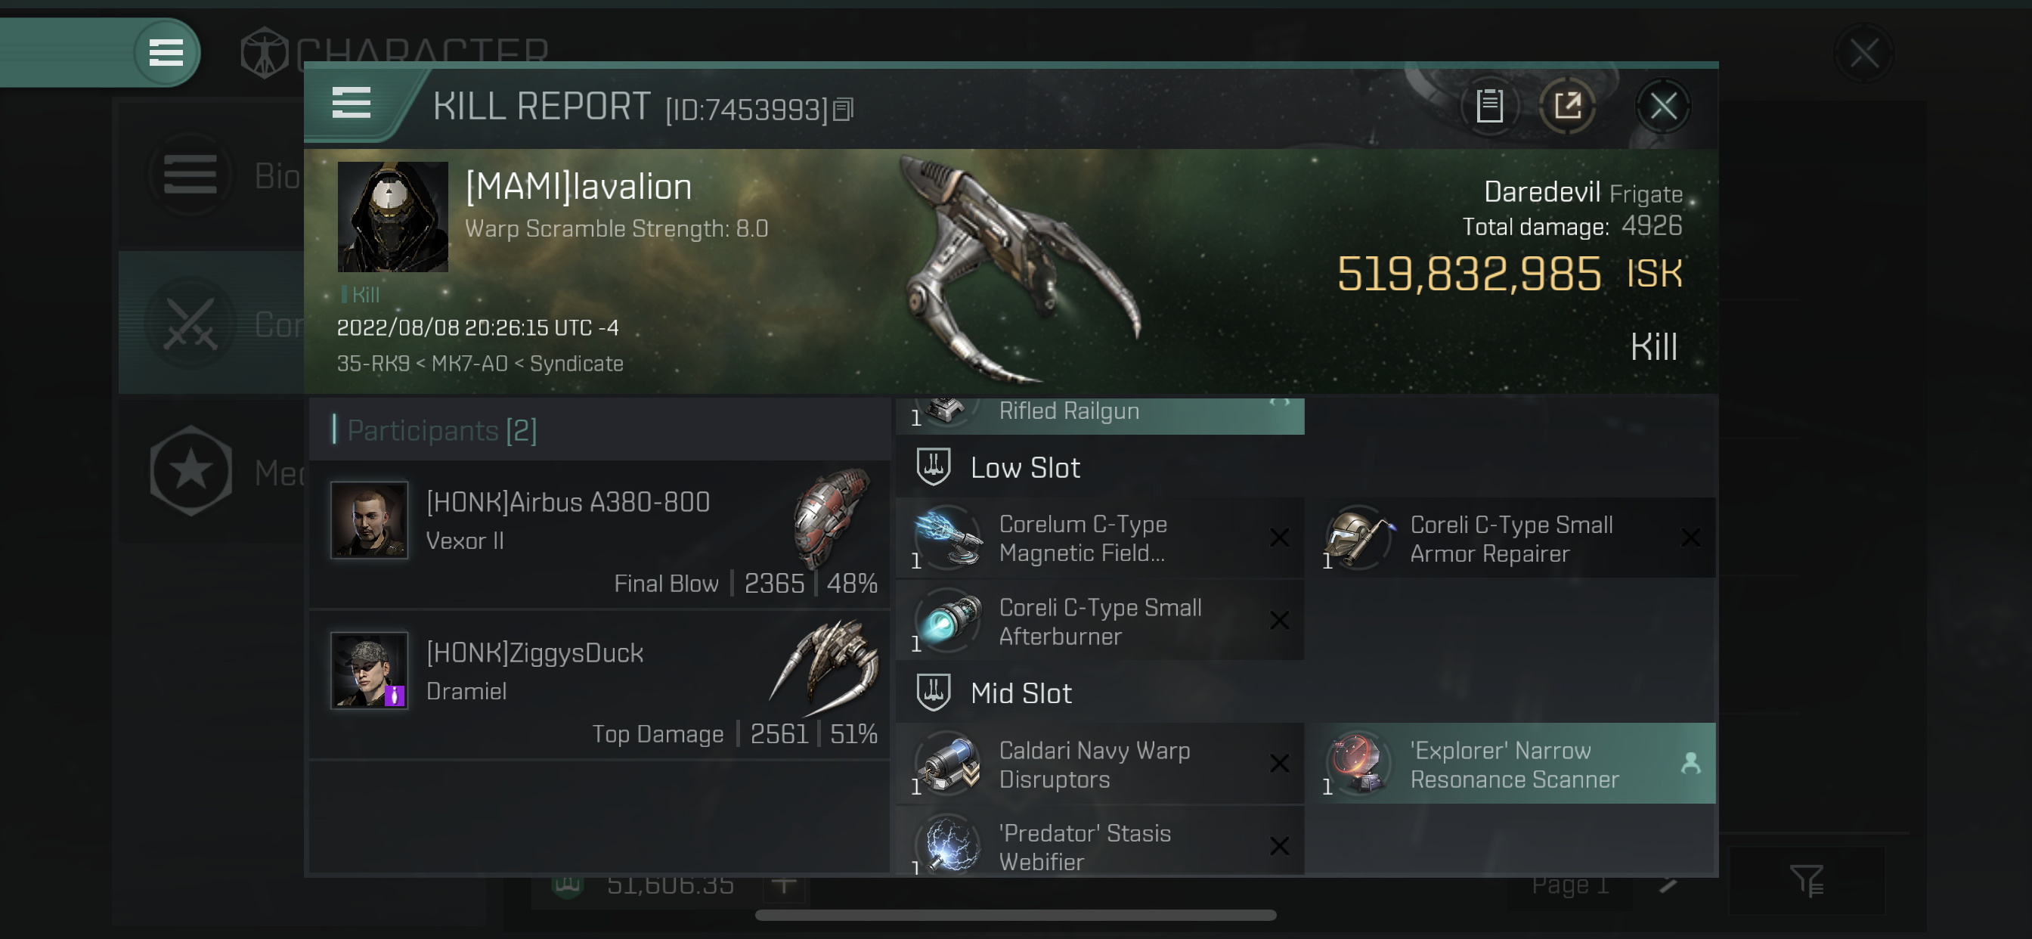Click the medals/star icon in sidebar
This screenshot has width=2032, height=939.
click(x=192, y=471)
